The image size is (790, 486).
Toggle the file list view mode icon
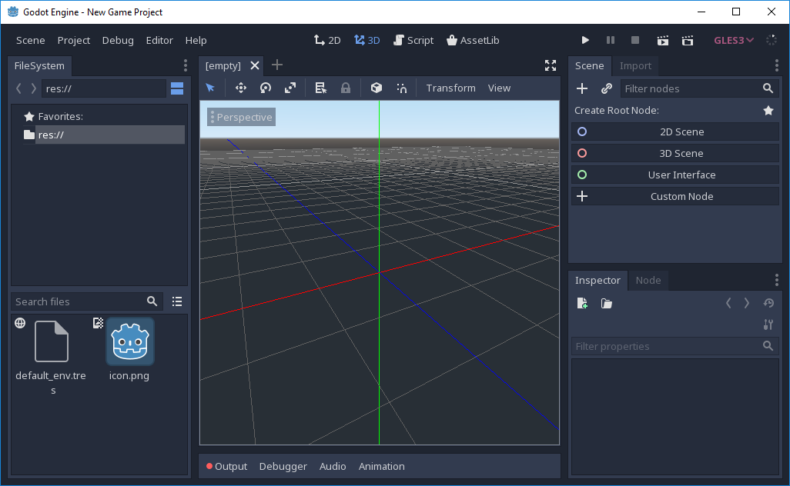(177, 301)
